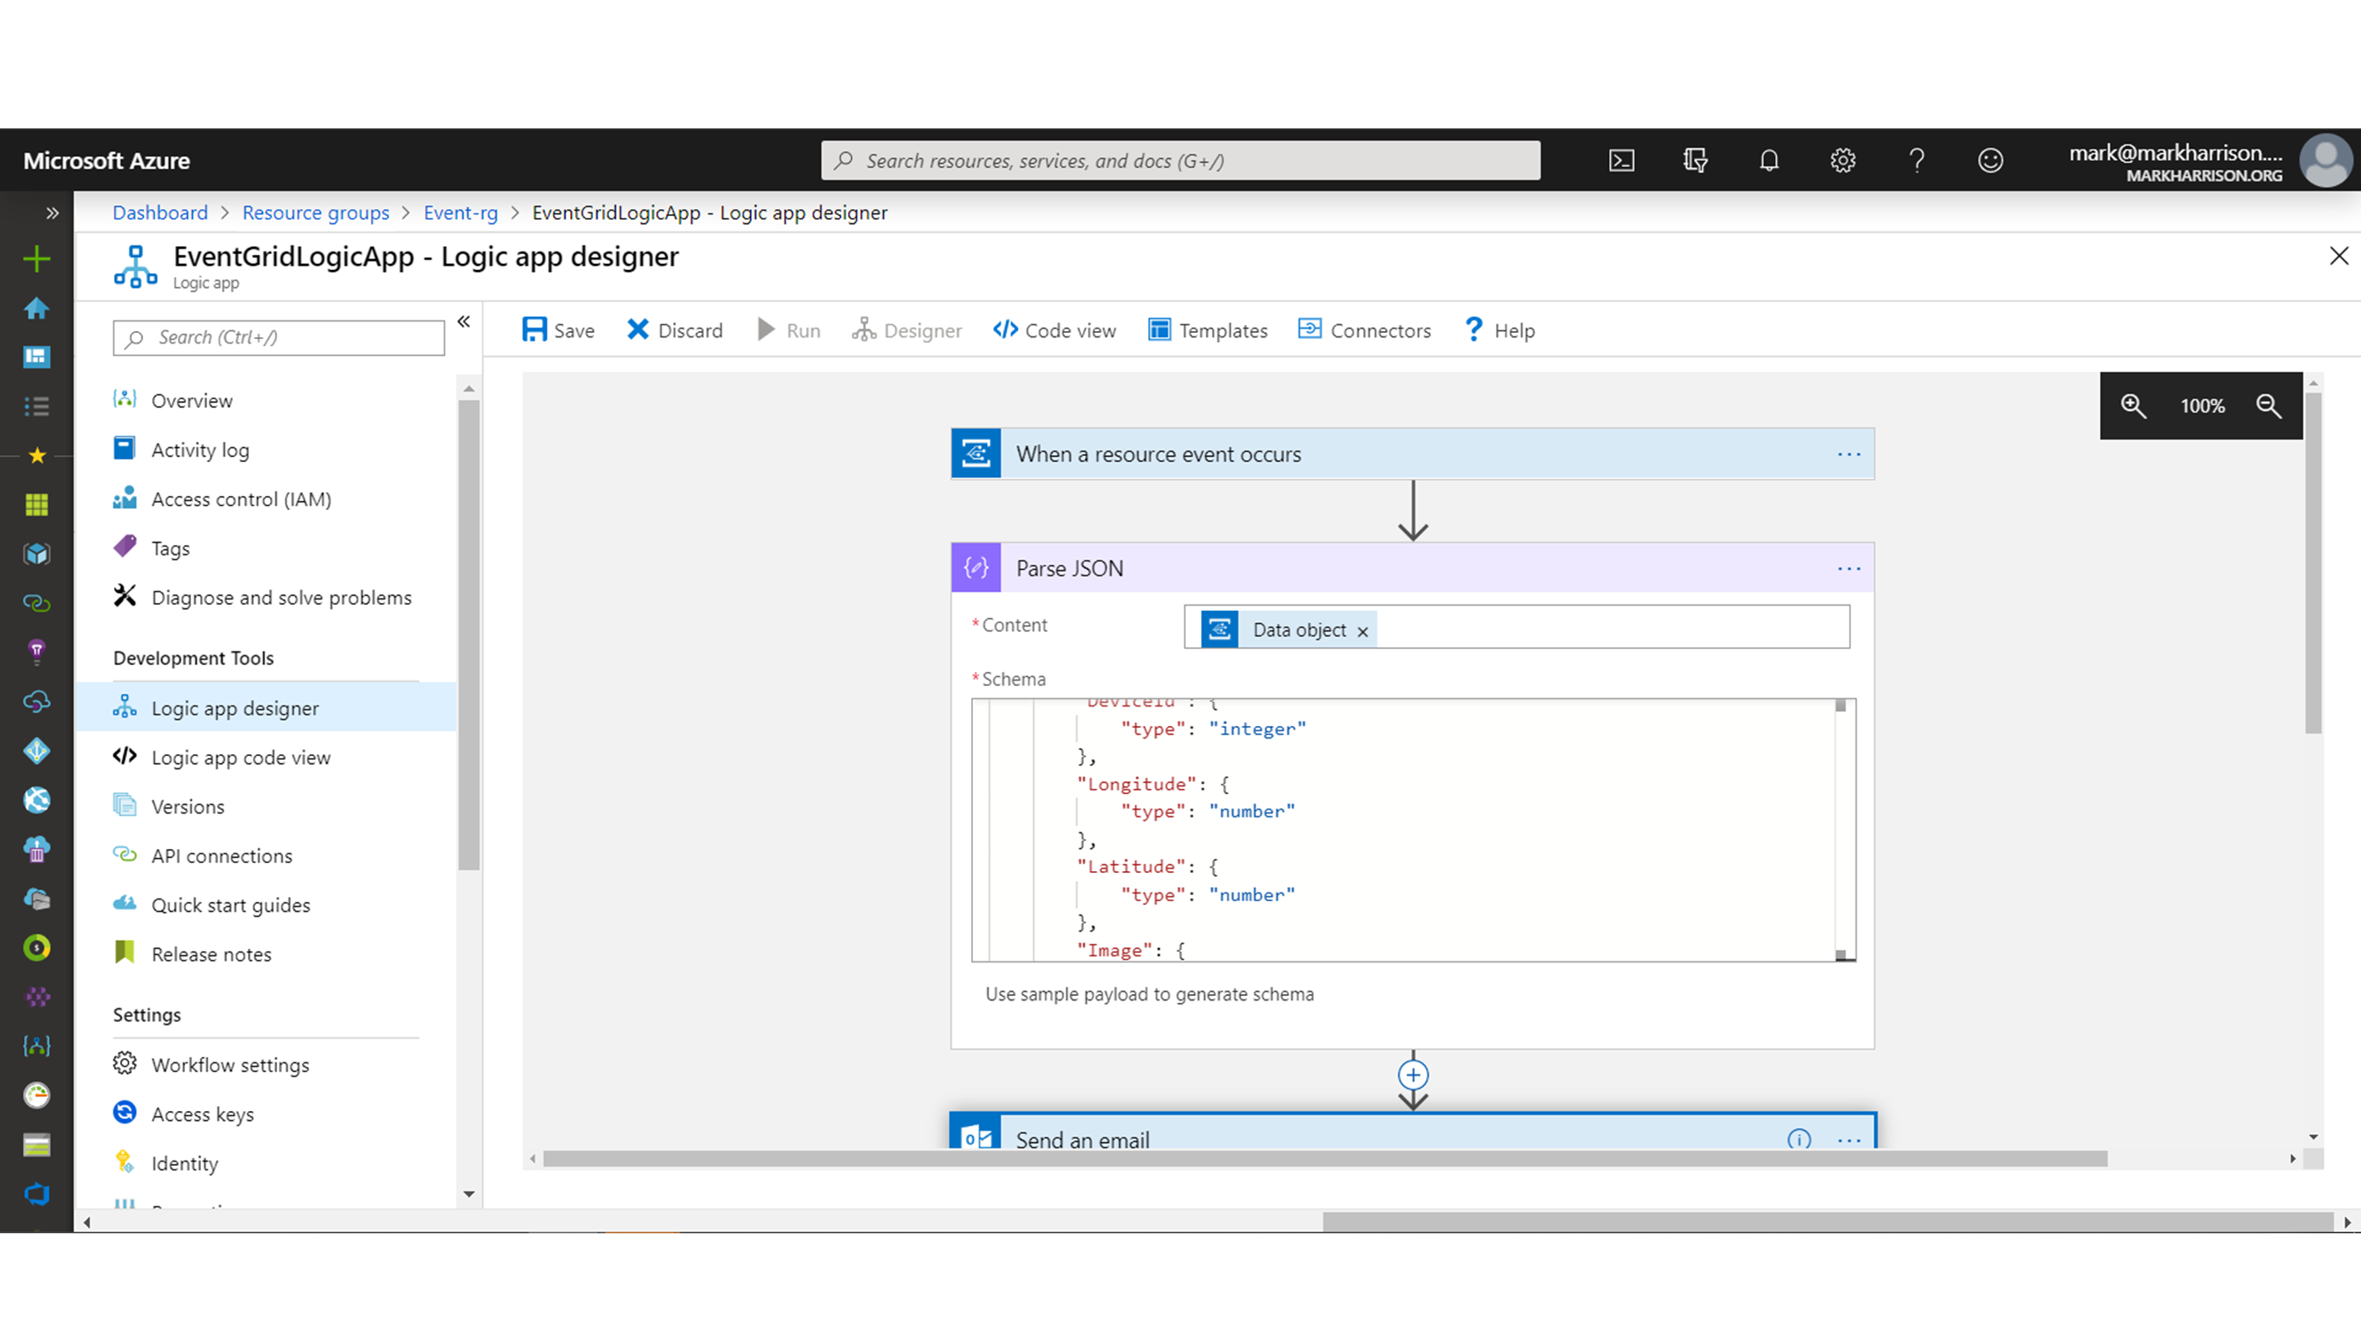Remove the Data object token
This screenshot has width=2361, height=1328.
tap(1363, 631)
